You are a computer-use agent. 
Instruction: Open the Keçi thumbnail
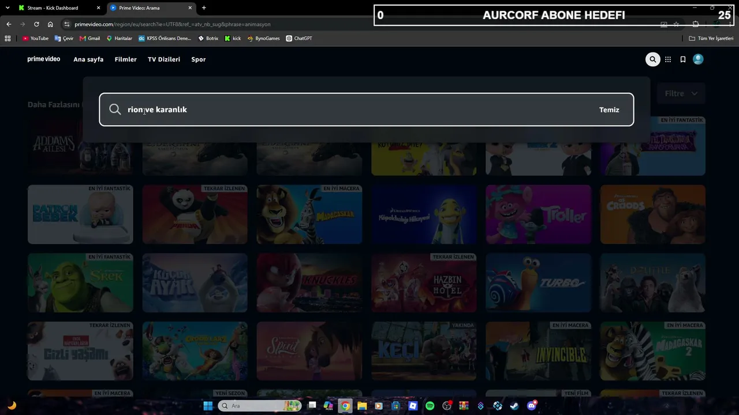pos(424,352)
